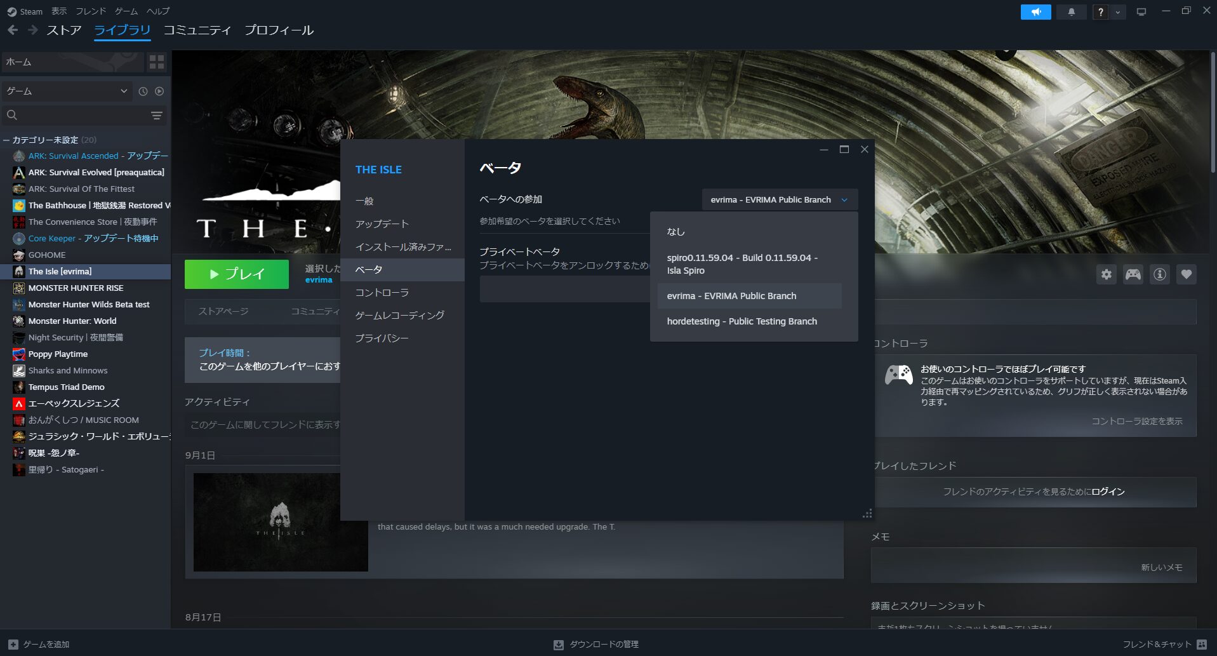
Task: Open friends and chat icon
Action: 1202,644
